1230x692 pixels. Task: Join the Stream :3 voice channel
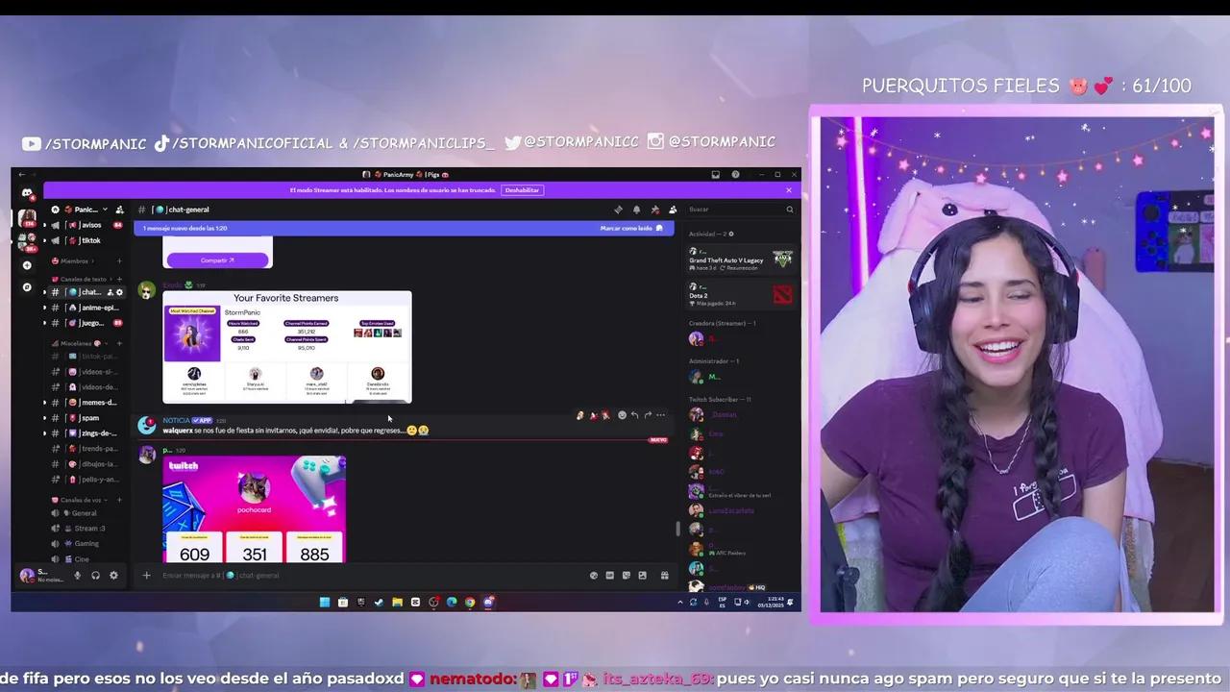[x=86, y=529]
